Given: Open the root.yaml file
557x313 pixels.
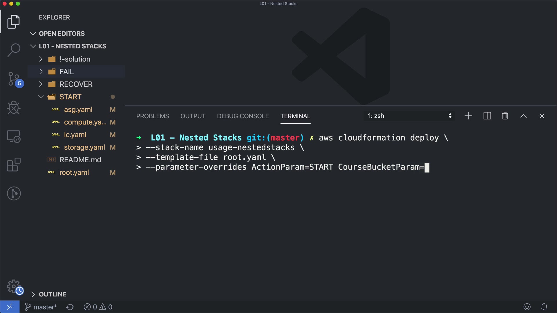Looking at the screenshot, I should pyautogui.click(x=74, y=172).
